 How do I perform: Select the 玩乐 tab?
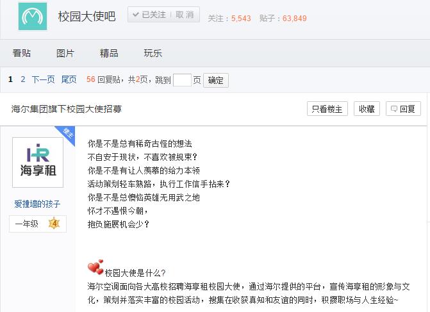153,53
